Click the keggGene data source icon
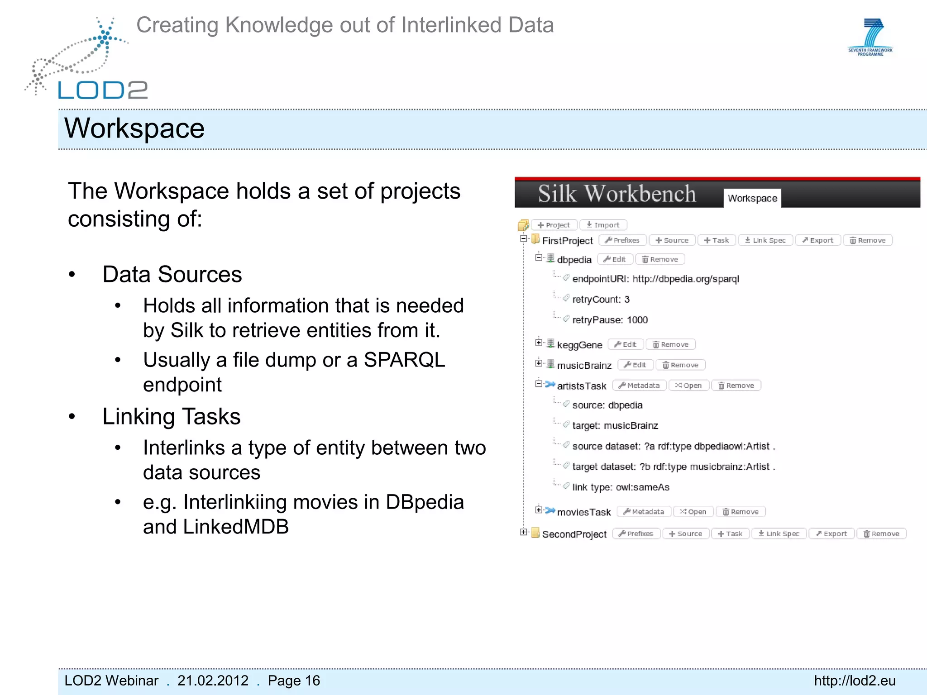 click(x=550, y=343)
